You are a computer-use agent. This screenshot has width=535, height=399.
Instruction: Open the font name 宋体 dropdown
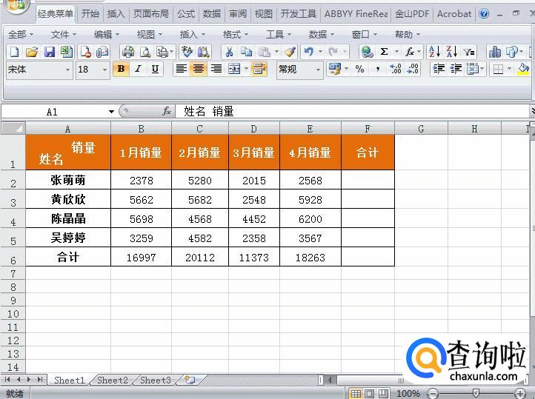click(67, 70)
